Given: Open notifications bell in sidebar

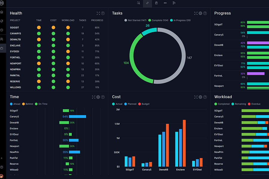Looking at the screenshot, I should [2, 21].
